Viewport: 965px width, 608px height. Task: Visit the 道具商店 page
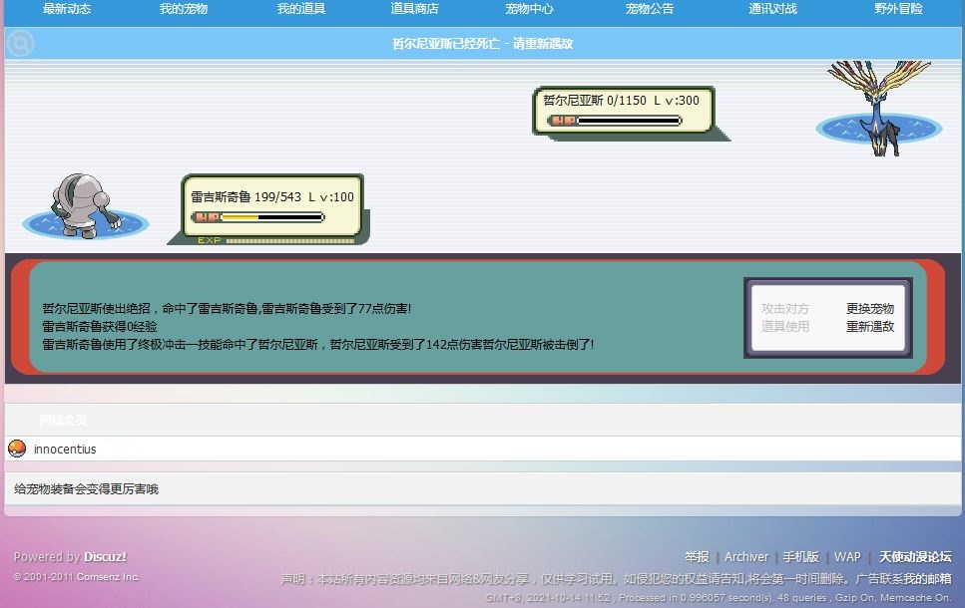[x=414, y=9]
